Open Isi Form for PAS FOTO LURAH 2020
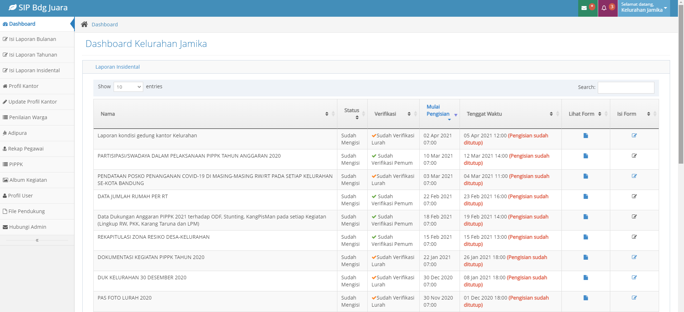 (x=634, y=298)
